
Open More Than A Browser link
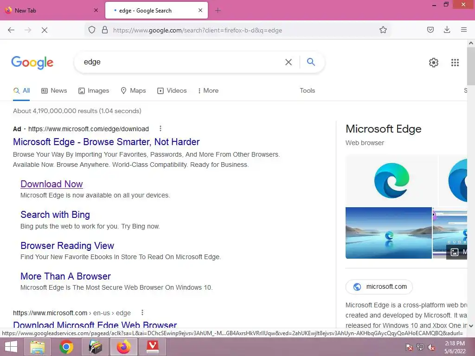pyautogui.click(x=65, y=276)
